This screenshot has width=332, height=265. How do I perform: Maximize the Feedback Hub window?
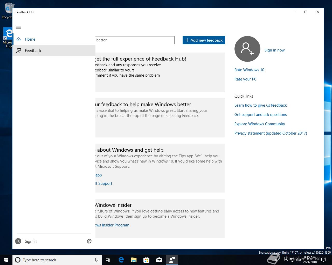(306, 12)
